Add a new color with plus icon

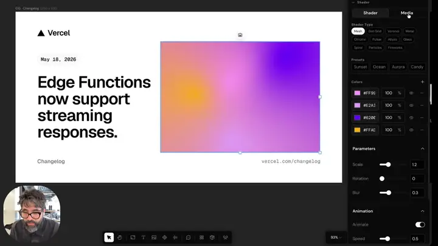coord(422,82)
